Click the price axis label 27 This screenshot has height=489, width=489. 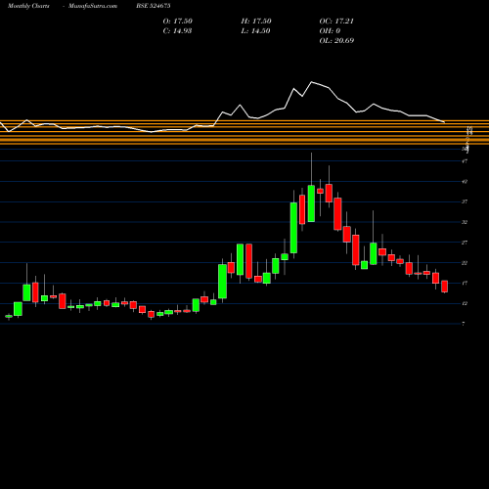coord(465,243)
